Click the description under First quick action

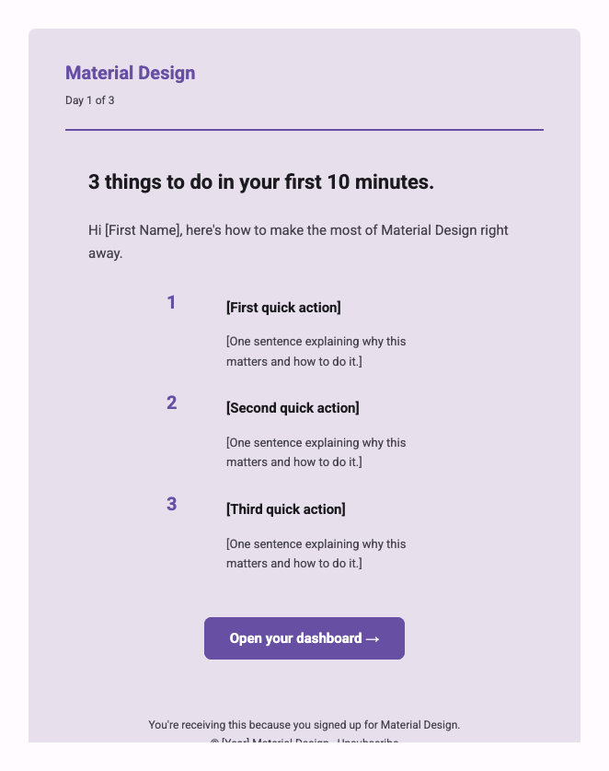[x=316, y=351]
